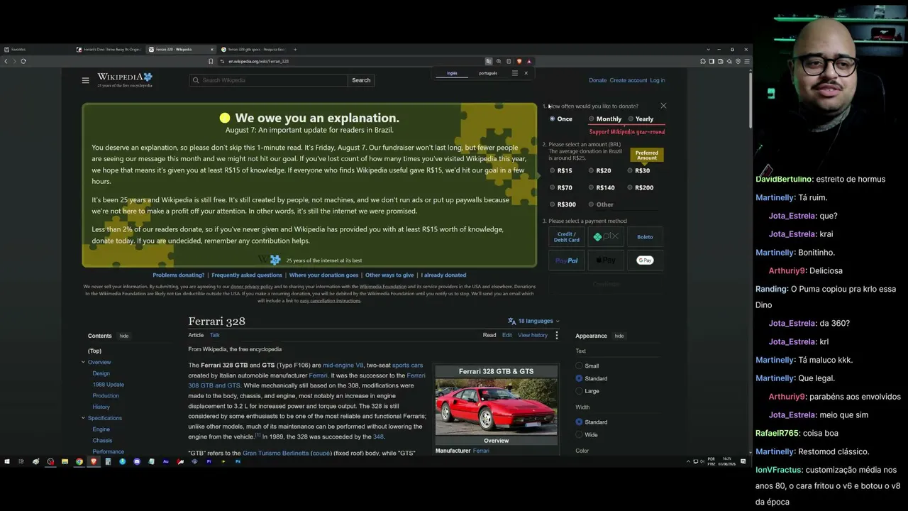Image resolution: width=908 pixels, height=511 pixels.
Task: Hide the Contents sidebar
Action: point(123,336)
